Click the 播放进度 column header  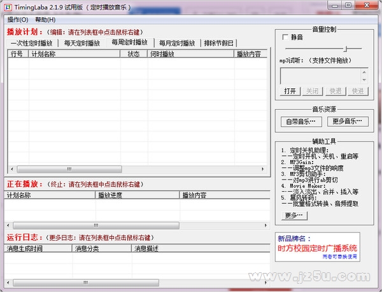coord(138,195)
